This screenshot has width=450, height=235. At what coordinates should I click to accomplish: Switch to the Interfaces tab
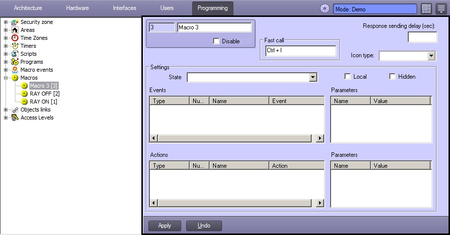(124, 8)
